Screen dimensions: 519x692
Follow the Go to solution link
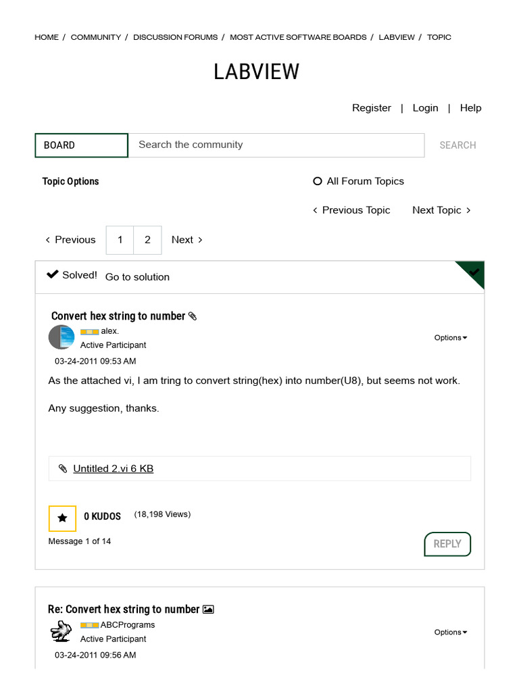point(137,277)
